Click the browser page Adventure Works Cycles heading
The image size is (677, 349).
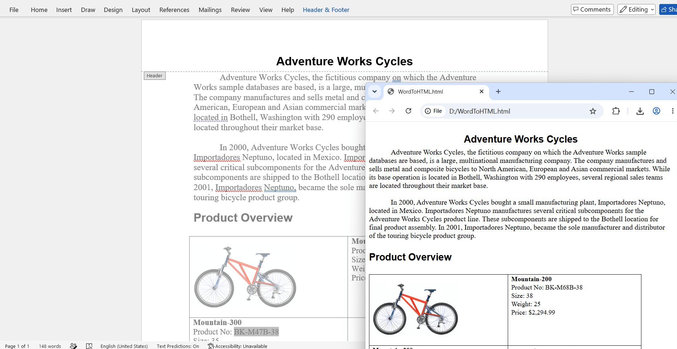[520, 139]
